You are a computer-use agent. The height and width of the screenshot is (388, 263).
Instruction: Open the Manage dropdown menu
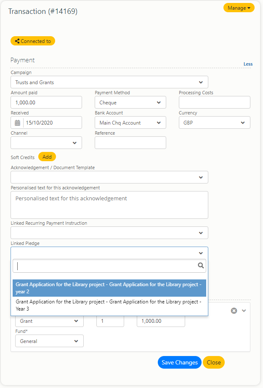point(239,8)
